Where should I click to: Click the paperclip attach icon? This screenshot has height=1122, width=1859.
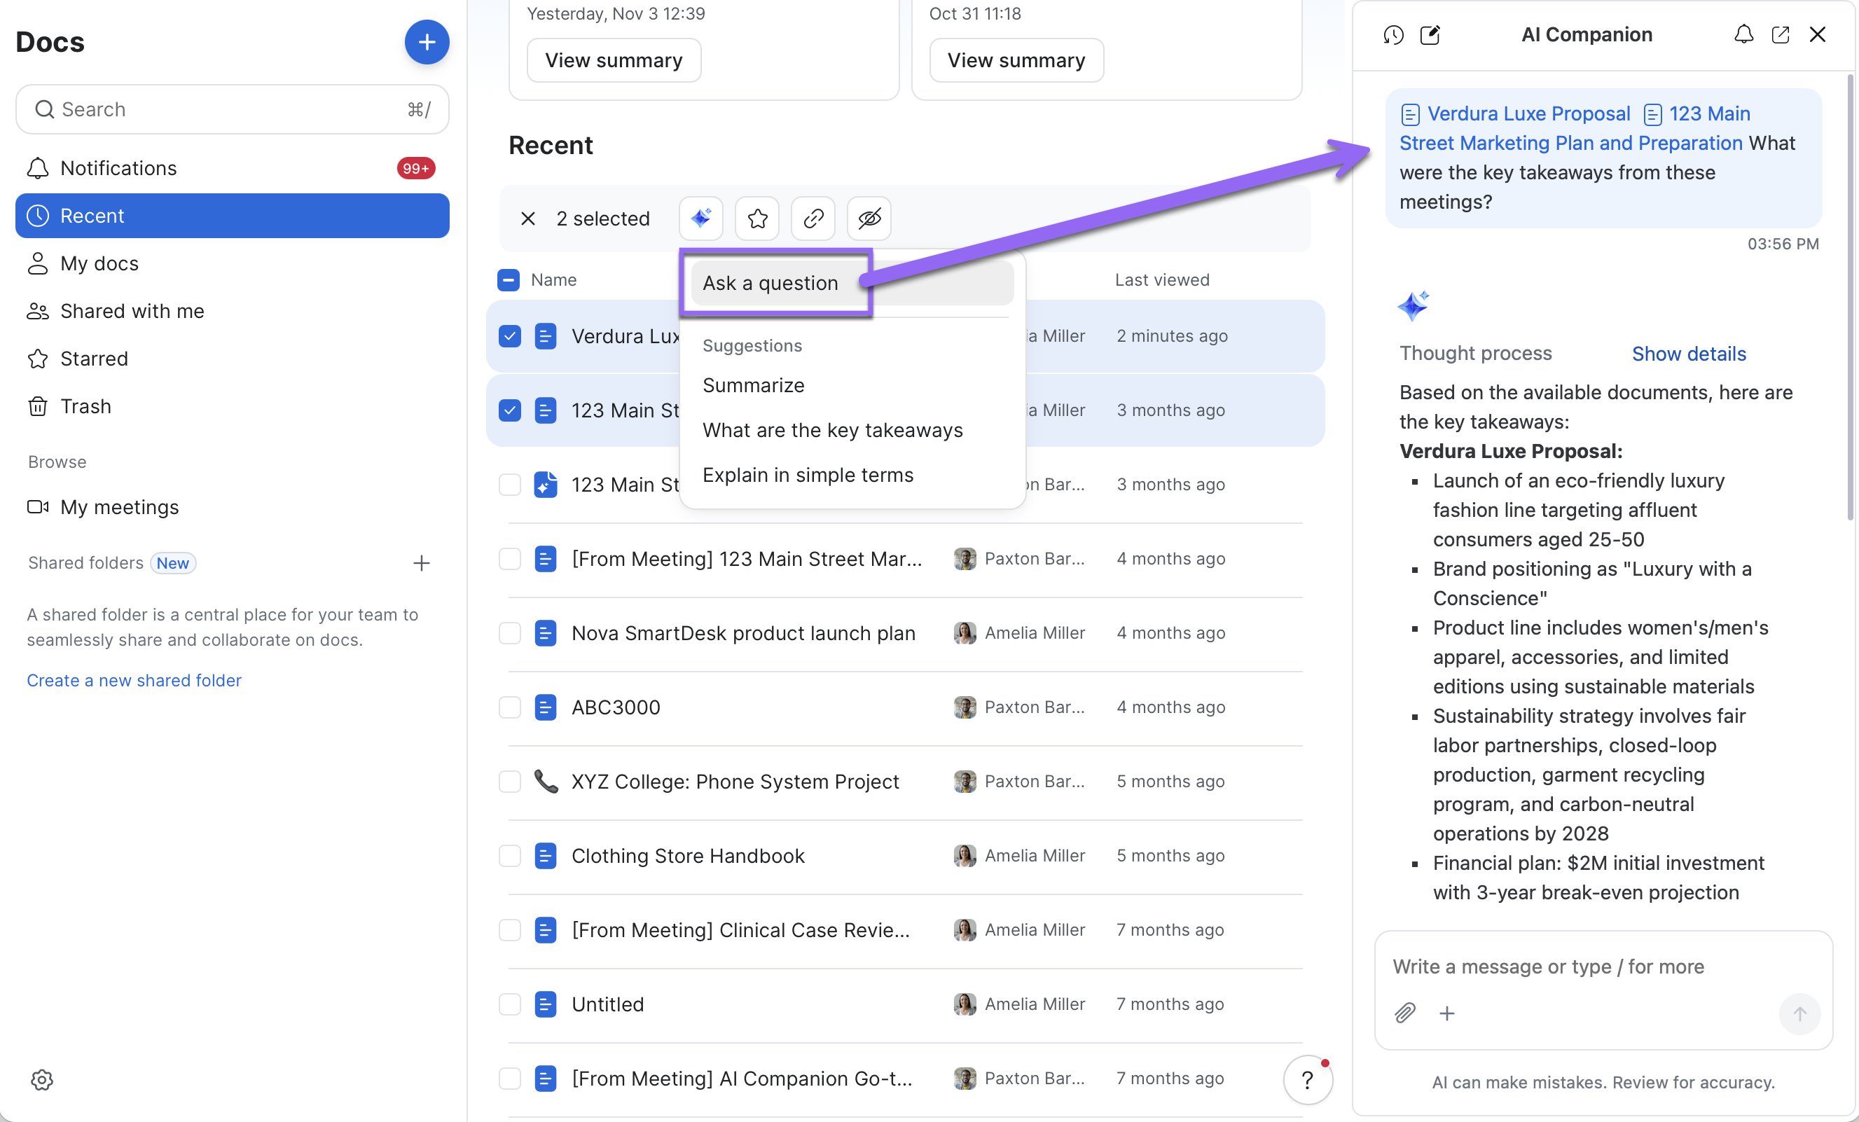pos(1405,1013)
